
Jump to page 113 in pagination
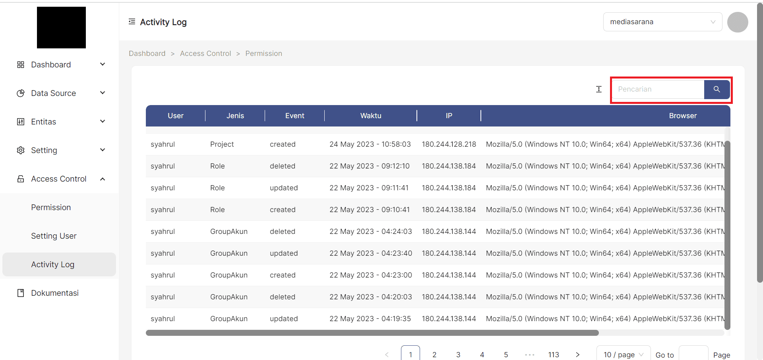[x=554, y=354]
